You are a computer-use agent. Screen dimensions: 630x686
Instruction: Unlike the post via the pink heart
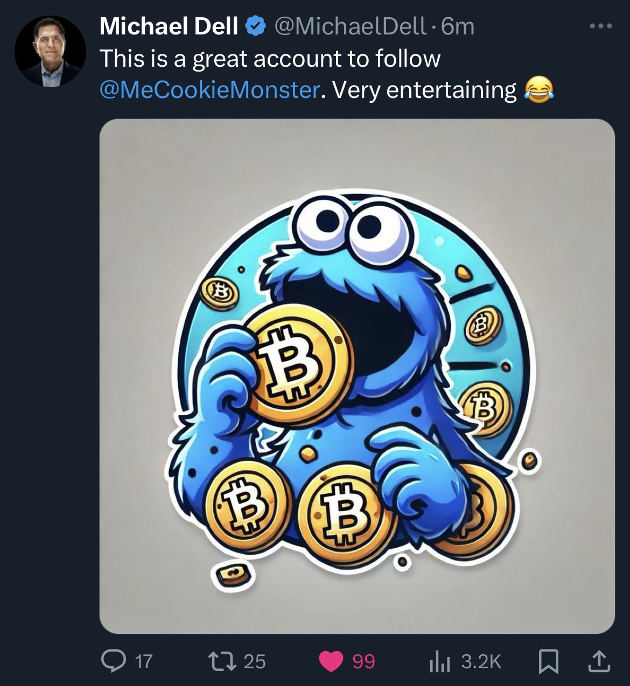pyautogui.click(x=332, y=661)
